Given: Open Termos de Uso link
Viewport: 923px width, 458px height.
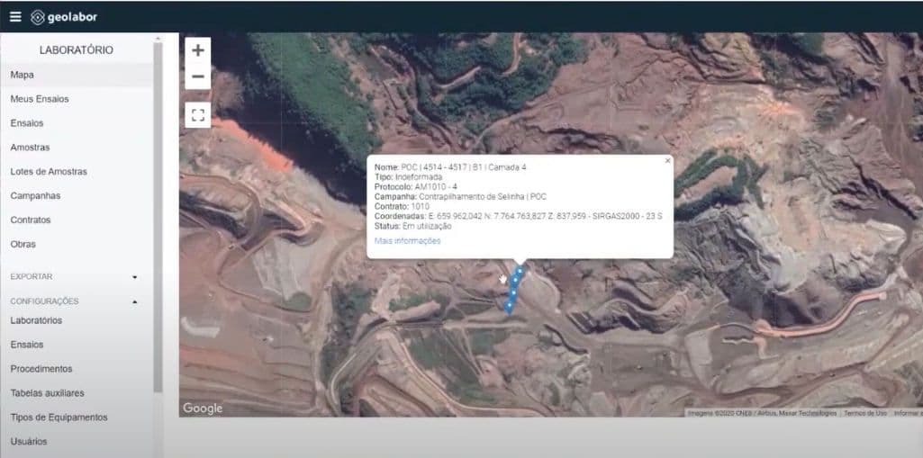Looking at the screenshot, I should click(x=864, y=413).
